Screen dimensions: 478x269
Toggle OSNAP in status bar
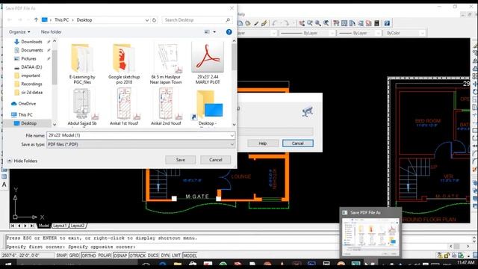tap(120, 256)
